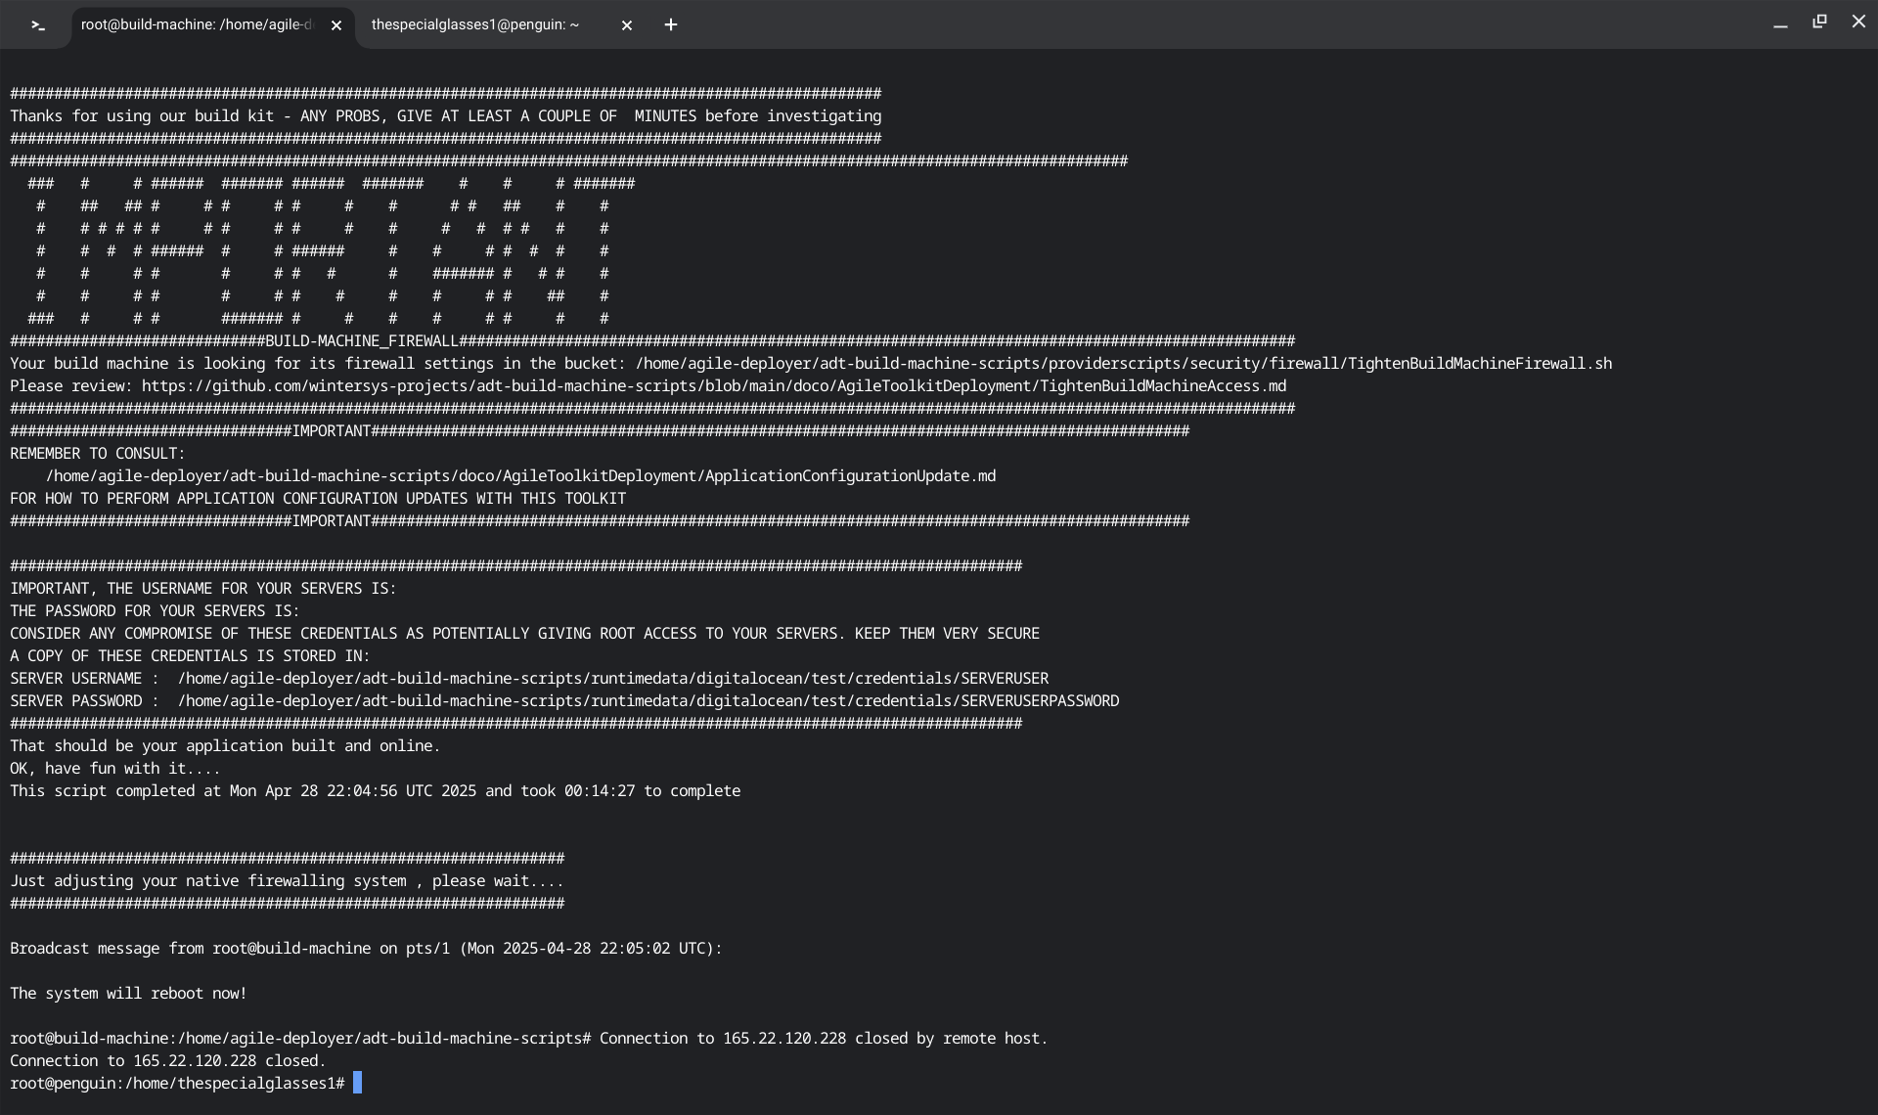Open the GitHub TightenBuildMachineAccess.md link
The height and width of the screenshot is (1115, 1878).
click(713, 386)
